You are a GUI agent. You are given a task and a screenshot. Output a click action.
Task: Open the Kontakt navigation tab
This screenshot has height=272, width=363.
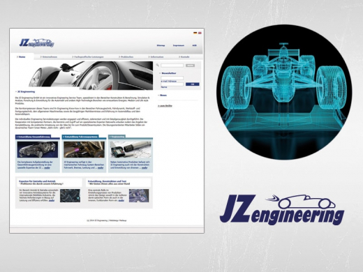(184, 56)
